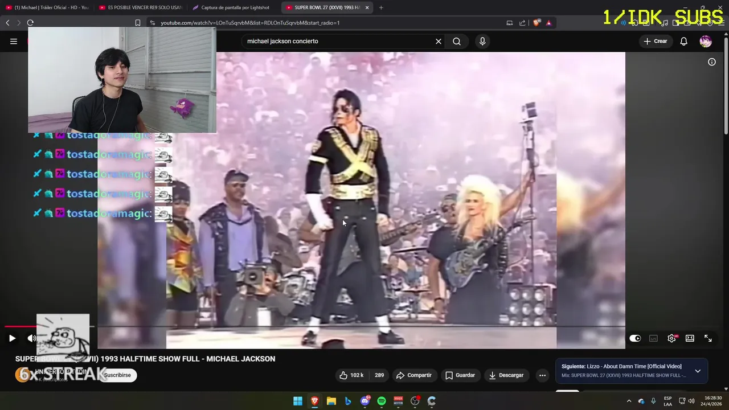Click the video title text SUPER BOWL 1993 HALFTIME SHOW

145,359
